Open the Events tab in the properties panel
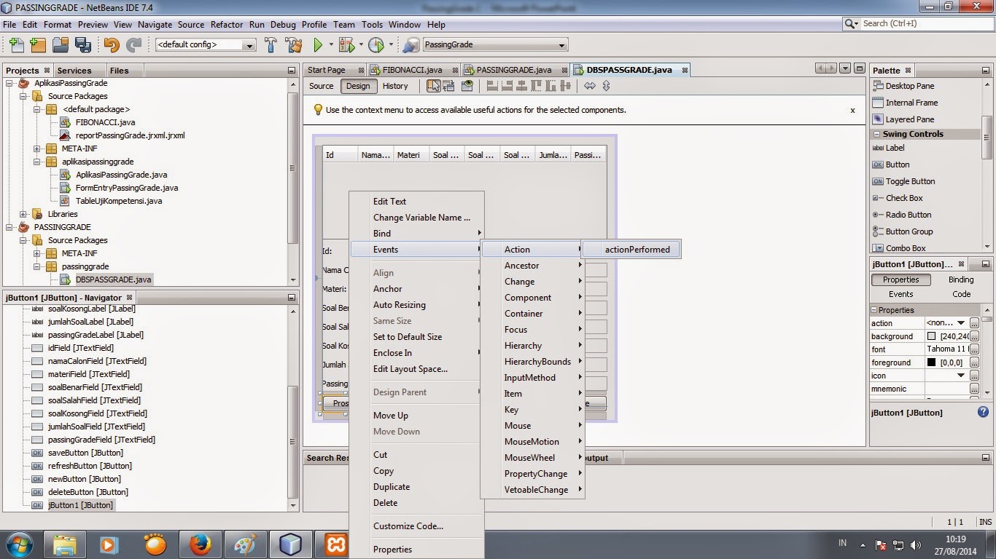The width and height of the screenshot is (996, 559). 900,294
